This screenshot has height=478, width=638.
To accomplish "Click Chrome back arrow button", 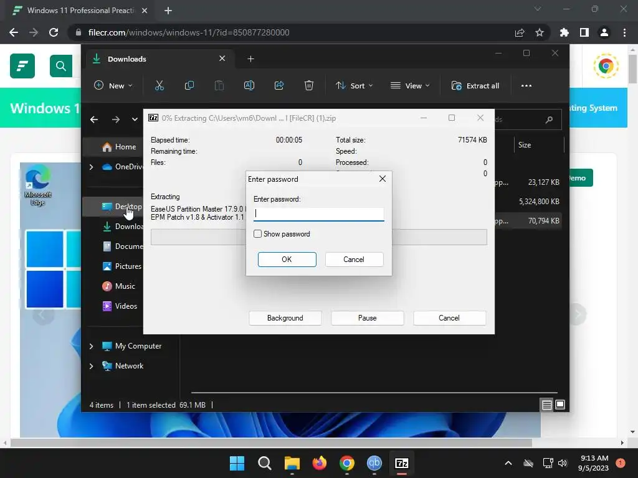I will [x=14, y=32].
